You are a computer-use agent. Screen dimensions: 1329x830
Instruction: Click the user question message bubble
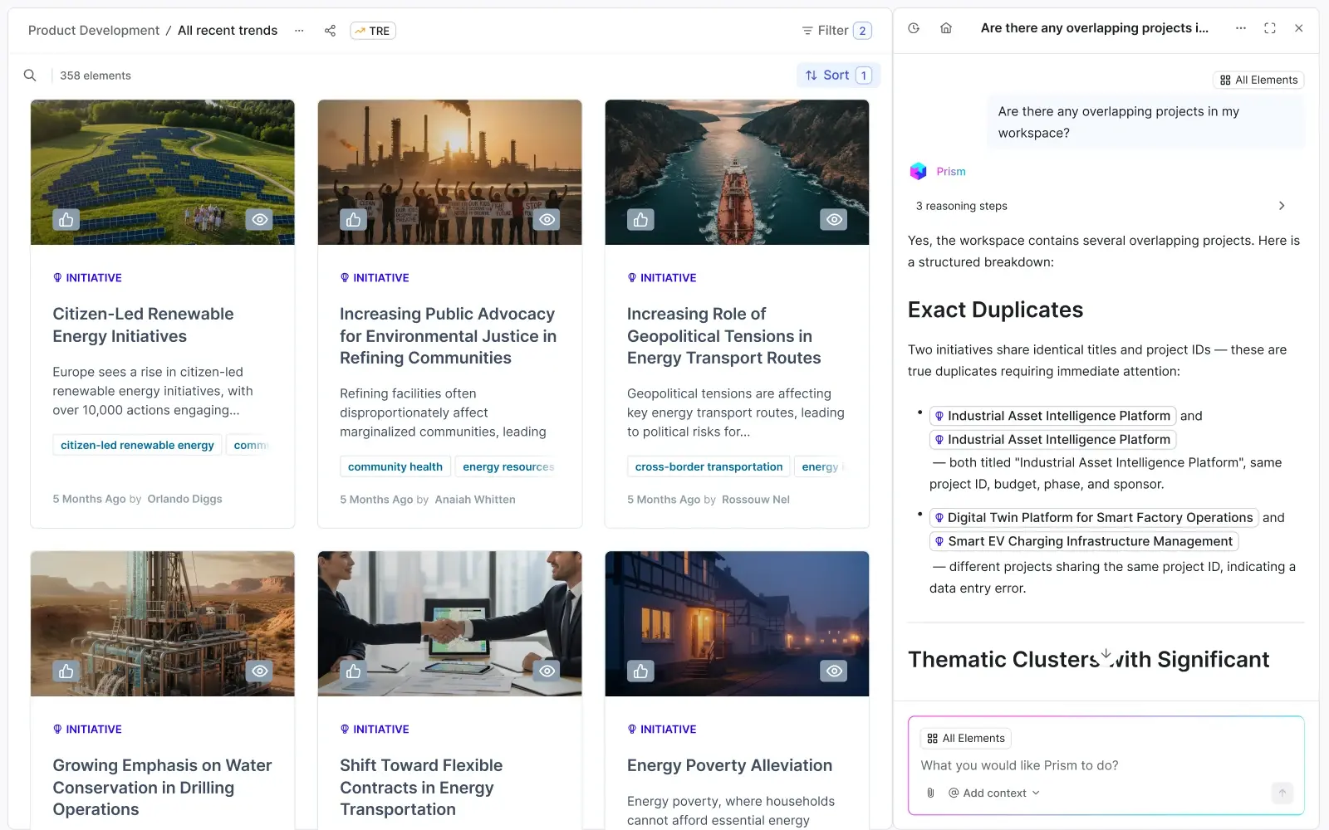[x=1145, y=122]
